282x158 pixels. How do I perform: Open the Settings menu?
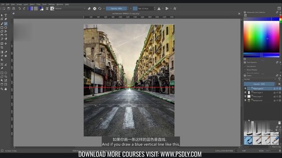pyautogui.click(x=52, y=4)
